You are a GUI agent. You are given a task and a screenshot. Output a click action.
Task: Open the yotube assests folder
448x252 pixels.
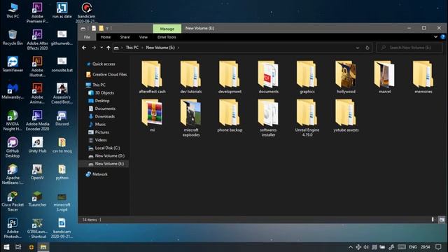(x=346, y=115)
